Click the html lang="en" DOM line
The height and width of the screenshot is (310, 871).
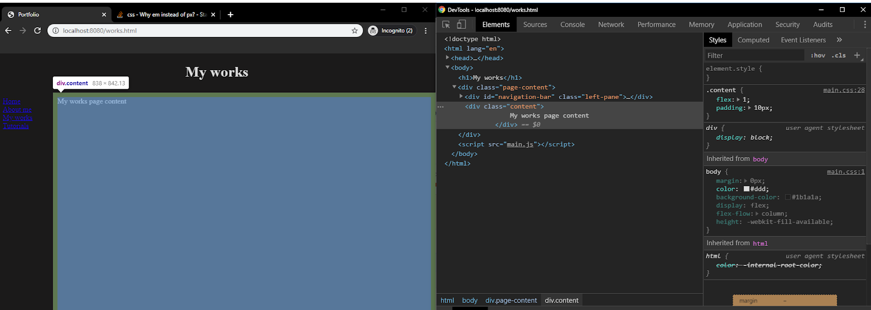474,48
